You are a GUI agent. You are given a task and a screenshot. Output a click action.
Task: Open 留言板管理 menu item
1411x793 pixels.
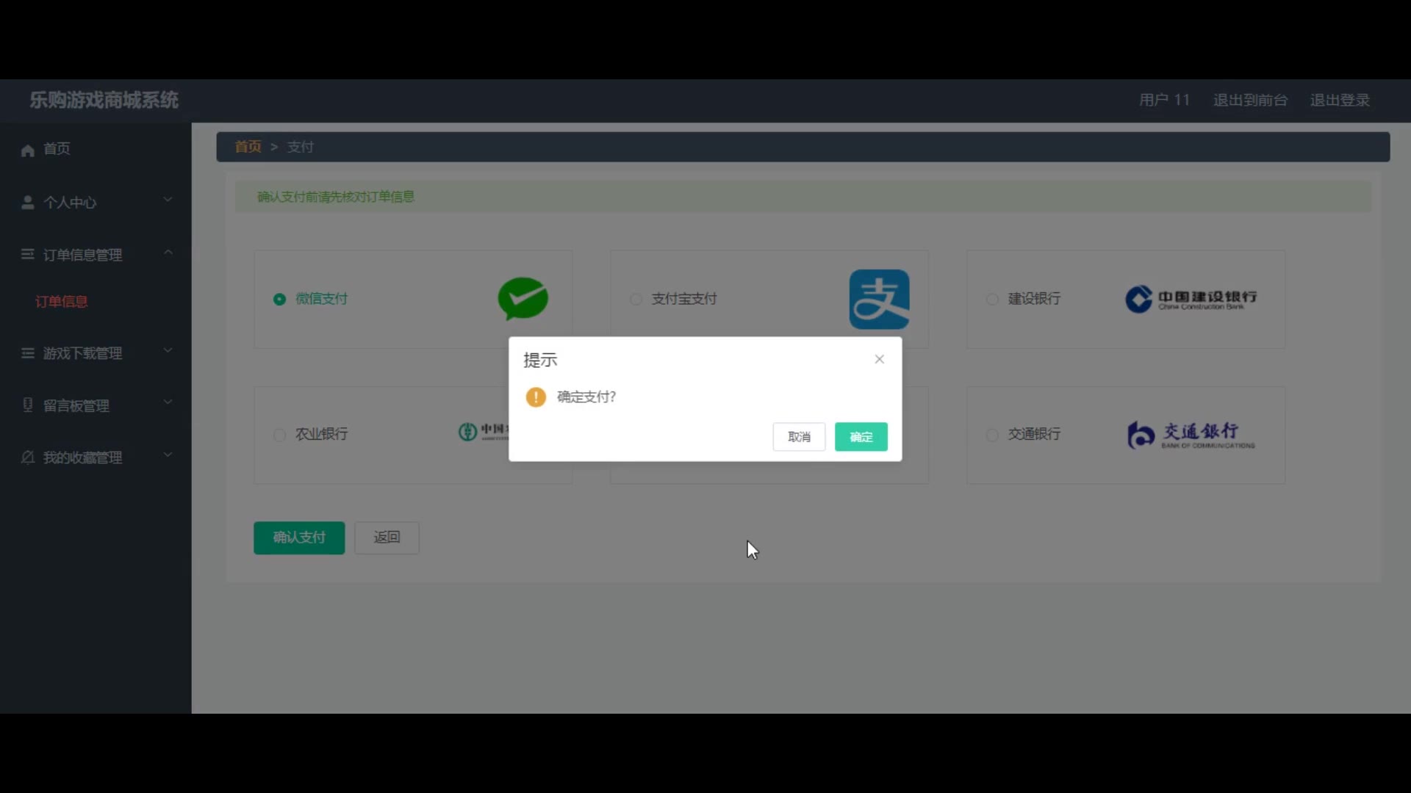(x=96, y=405)
